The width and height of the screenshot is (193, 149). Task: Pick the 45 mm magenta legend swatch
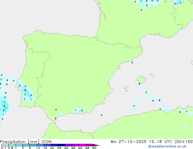click(x=90, y=145)
